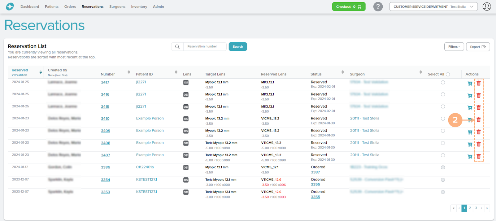496x221 pixels.
Task: Click the cart icon for reservation 3416
Action: pos(470,96)
